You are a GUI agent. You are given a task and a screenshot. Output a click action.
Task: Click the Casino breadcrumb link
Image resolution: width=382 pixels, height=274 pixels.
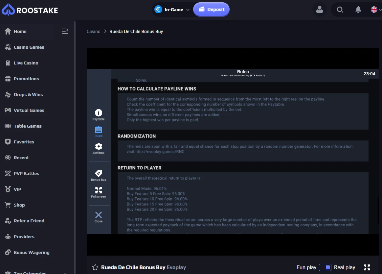(94, 32)
